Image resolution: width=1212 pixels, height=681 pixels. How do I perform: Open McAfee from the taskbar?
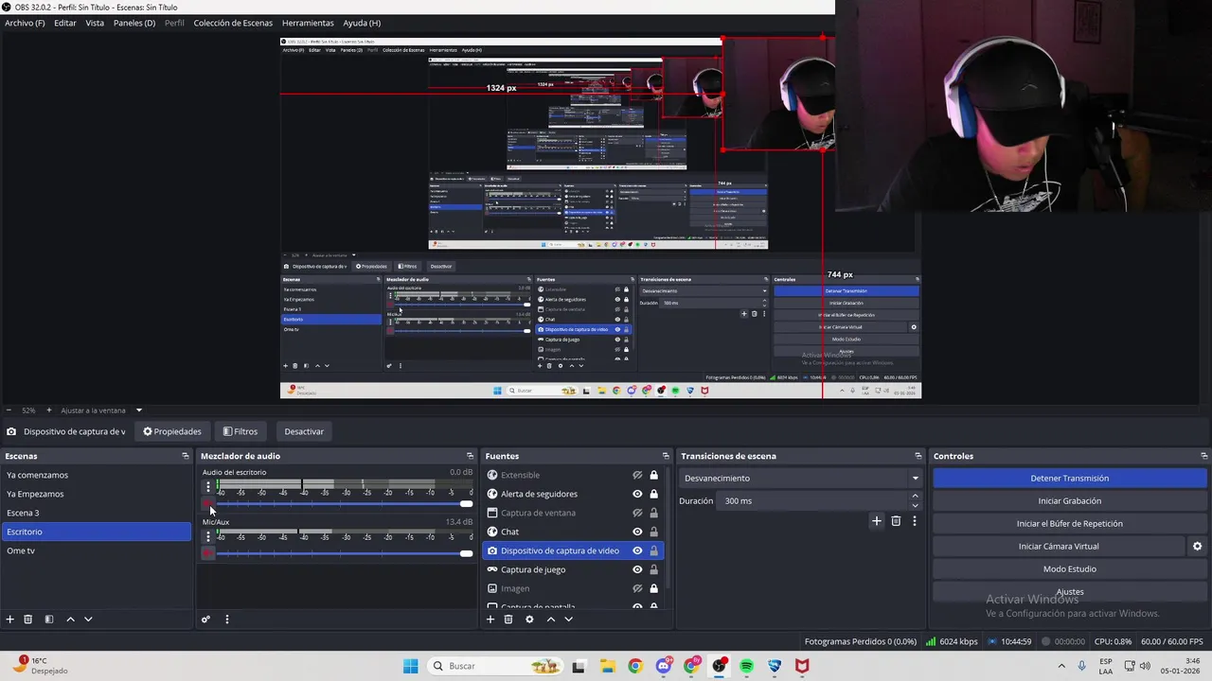[802, 666]
